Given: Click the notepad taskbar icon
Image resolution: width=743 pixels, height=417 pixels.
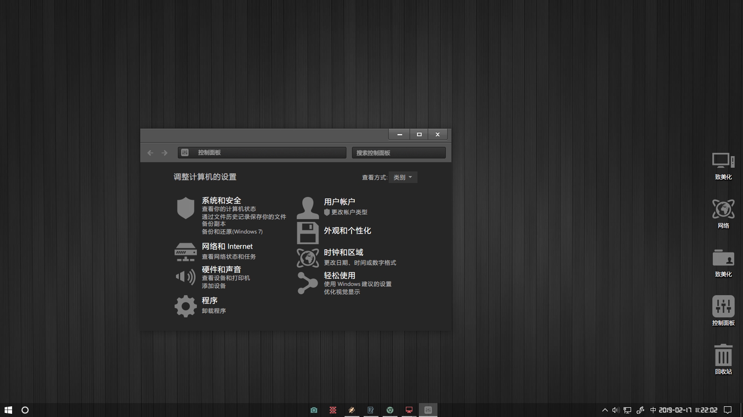Looking at the screenshot, I should point(371,410).
